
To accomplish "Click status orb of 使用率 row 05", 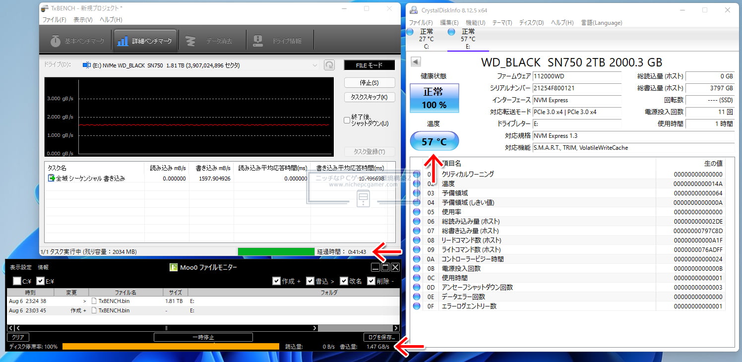I will click(417, 212).
